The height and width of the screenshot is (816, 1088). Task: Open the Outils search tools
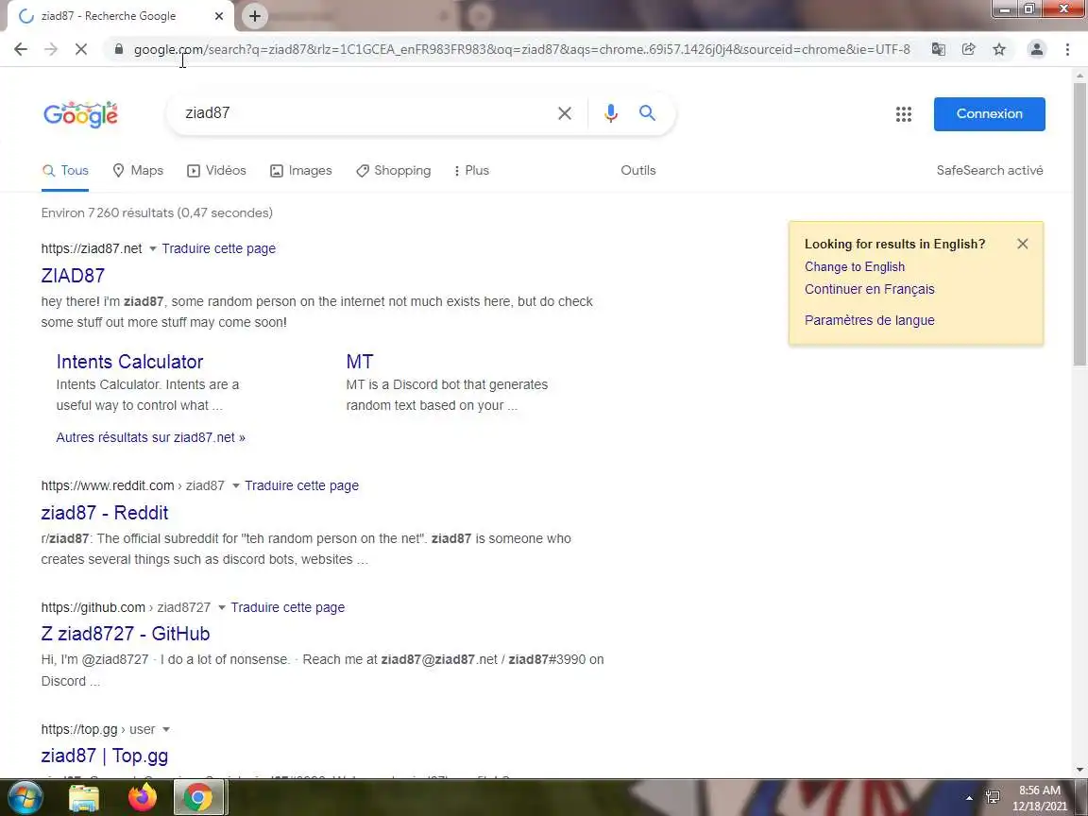(638, 171)
